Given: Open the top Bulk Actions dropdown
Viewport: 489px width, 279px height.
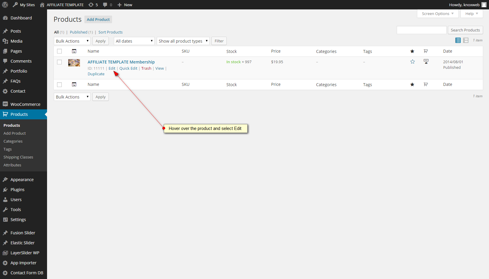Looking at the screenshot, I should coord(72,41).
